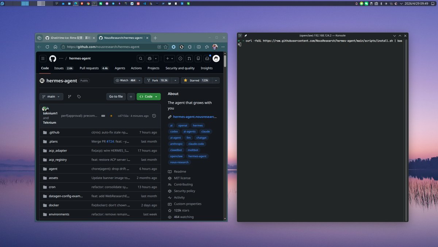Viewport: 438px width, 247px height.
Task: Click the clock showing 2026/4/29 09:49
Action: point(416,3)
